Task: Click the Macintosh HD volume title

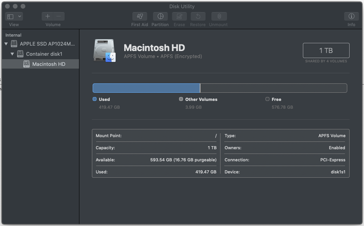Action: (x=155, y=48)
